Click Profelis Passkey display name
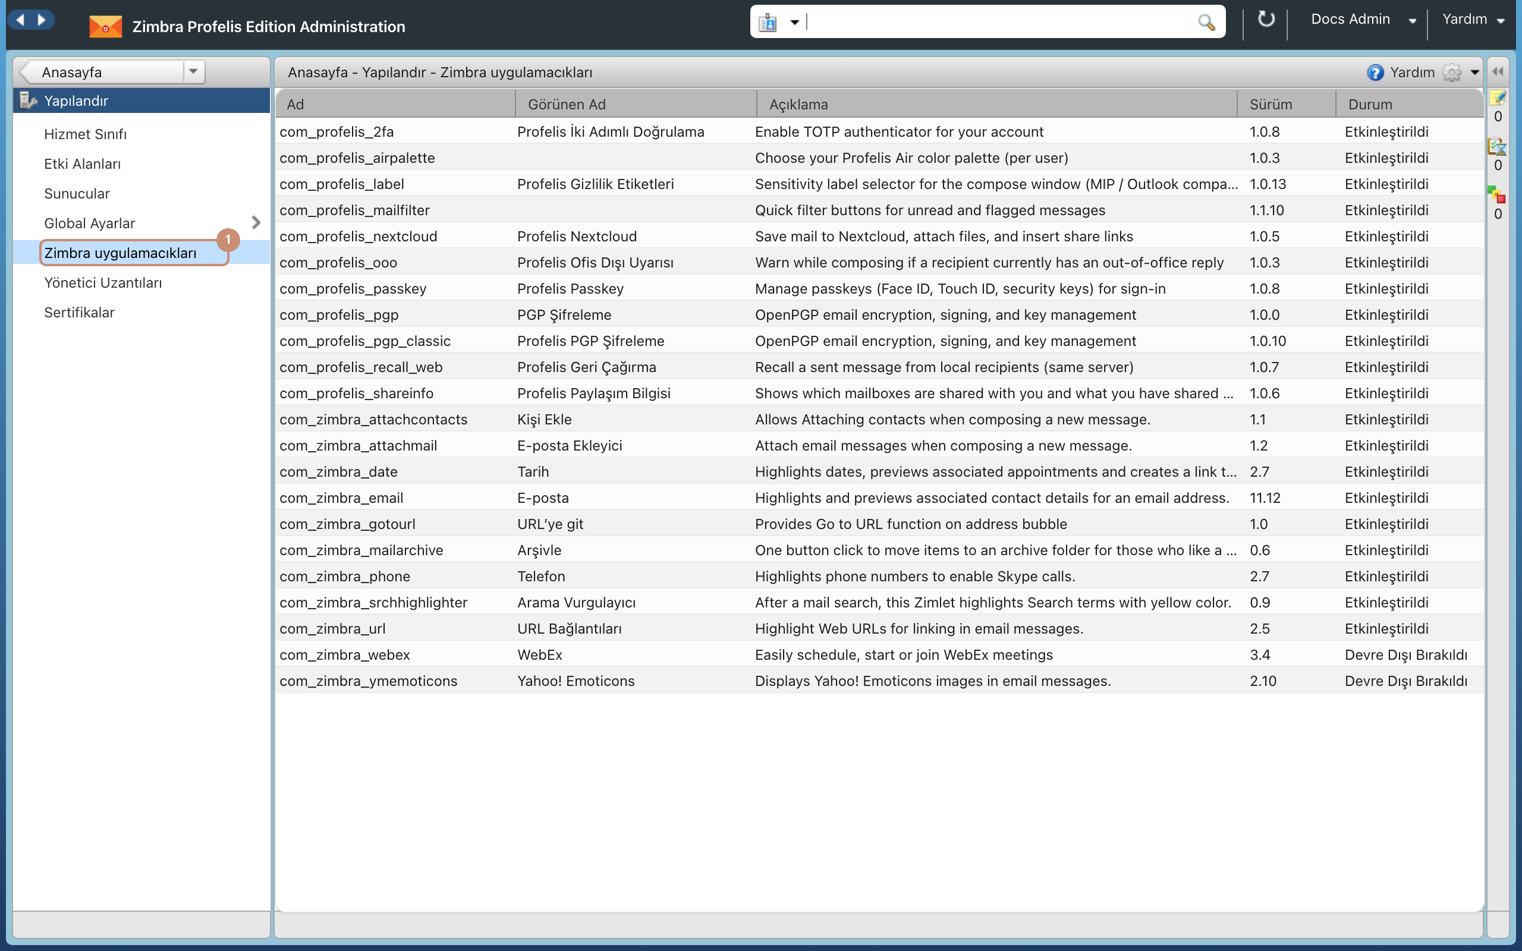This screenshot has width=1522, height=951. tap(570, 289)
